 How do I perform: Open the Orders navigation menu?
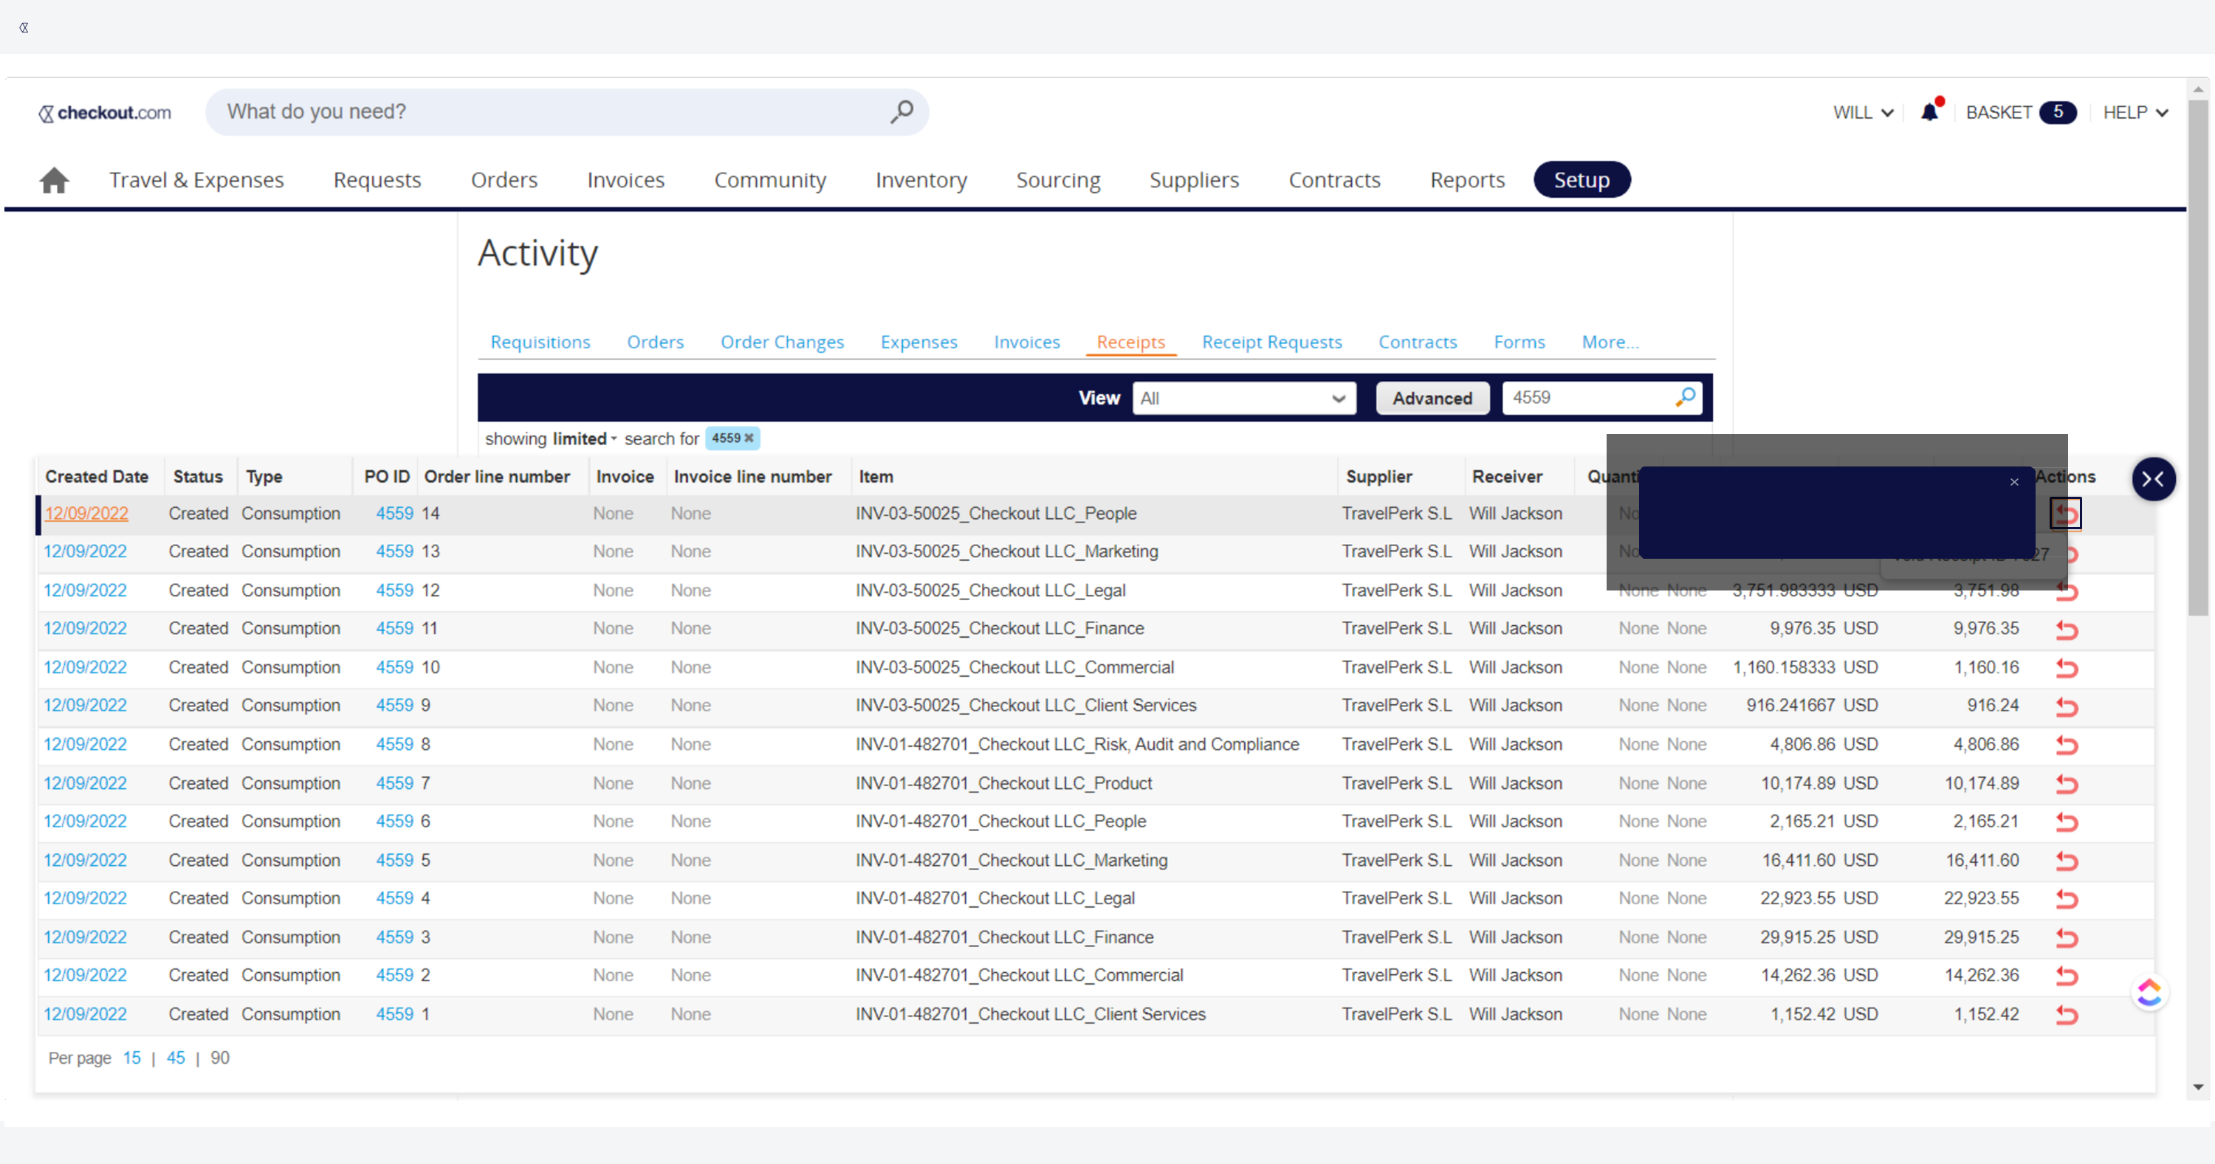tap(504, 179)
